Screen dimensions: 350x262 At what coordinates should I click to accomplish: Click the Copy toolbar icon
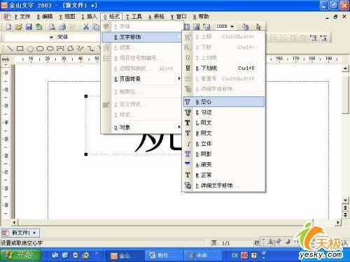pos(96,27)
